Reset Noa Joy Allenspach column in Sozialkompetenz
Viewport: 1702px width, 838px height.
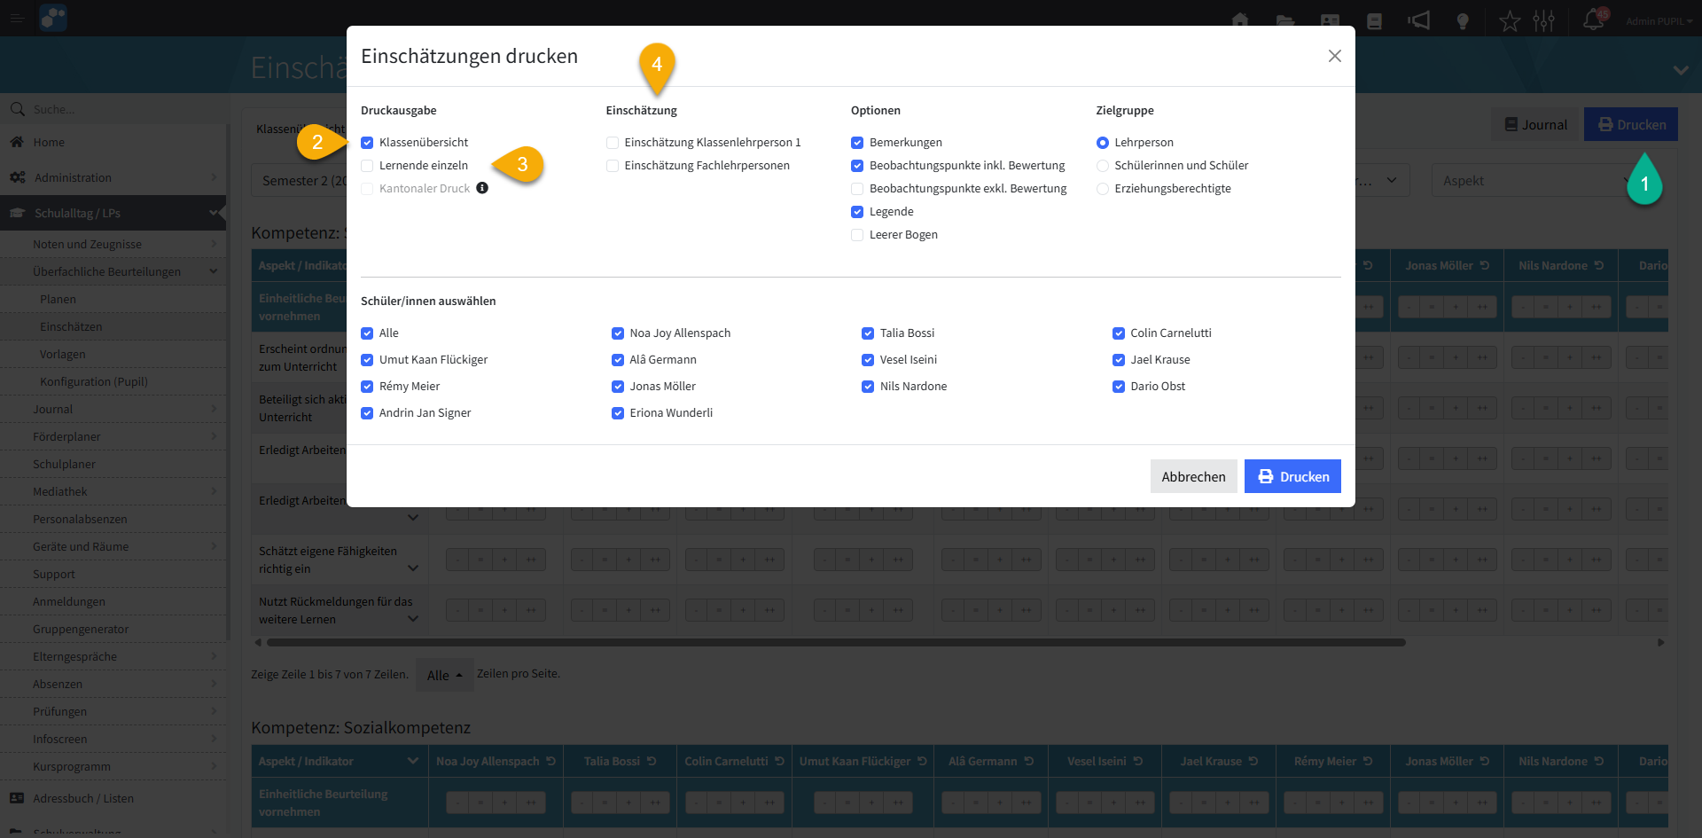point(550,761)
